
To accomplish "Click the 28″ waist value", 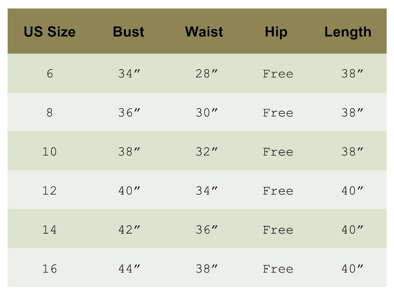I will pos(206,74).
